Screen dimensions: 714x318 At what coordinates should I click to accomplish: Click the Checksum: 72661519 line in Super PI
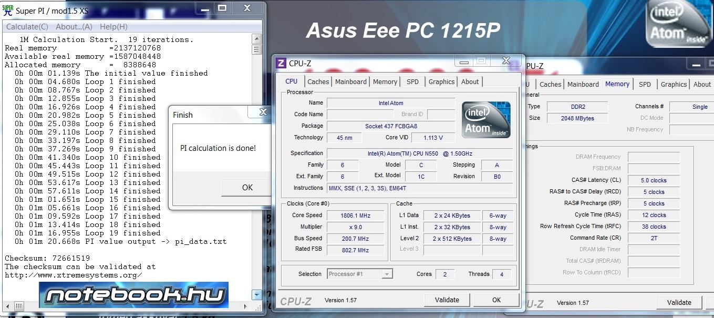pyautogui.click(x=47, y=258)
